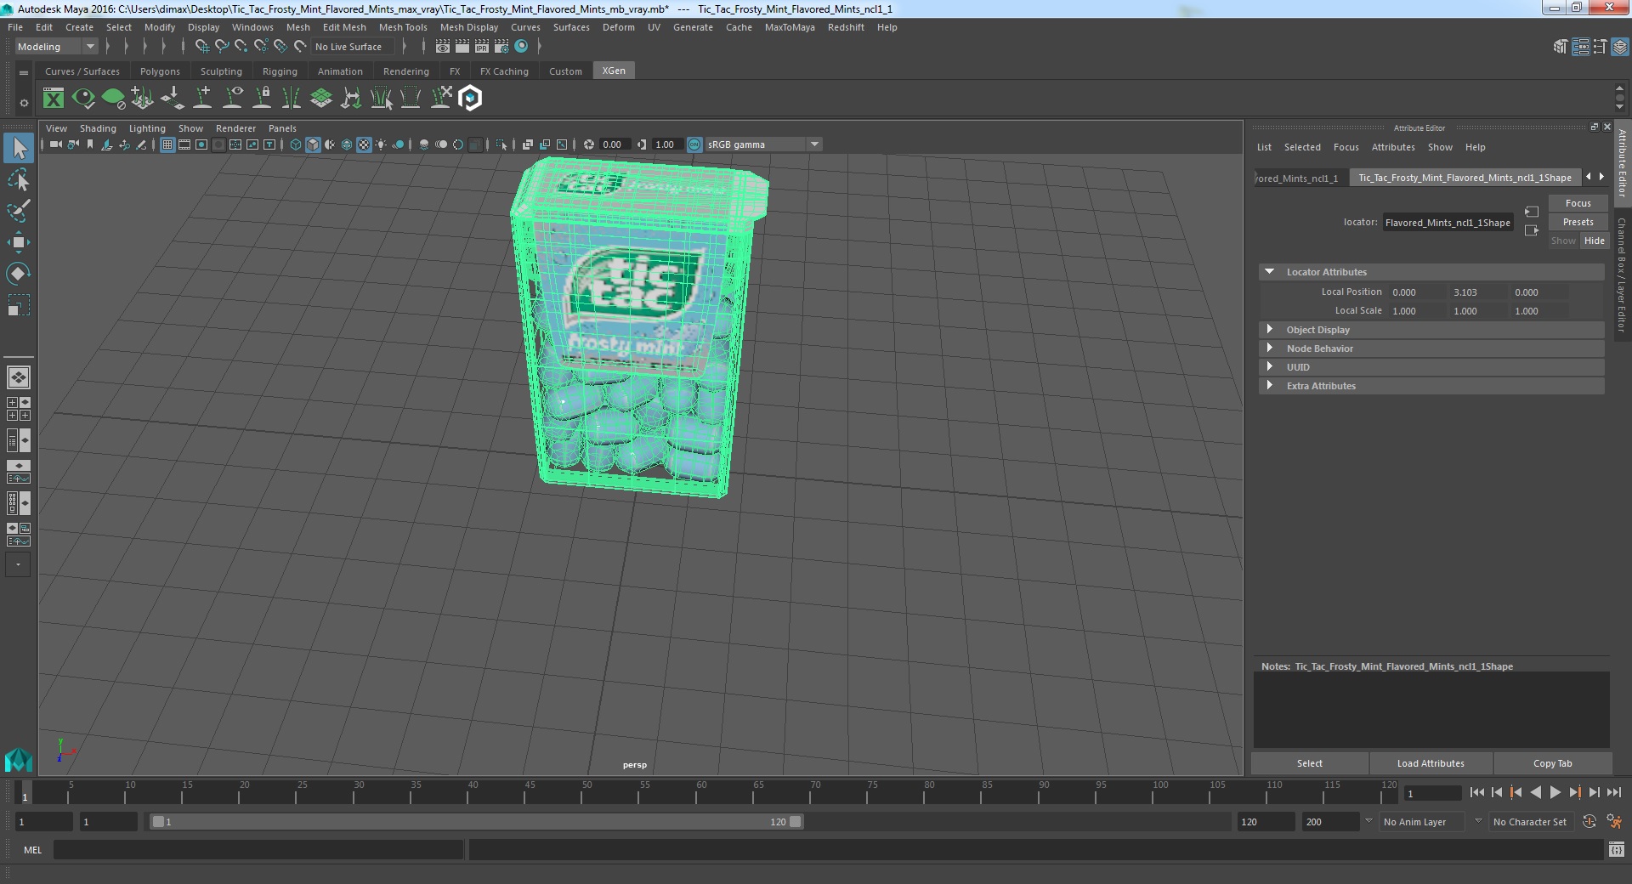Switch to single perspective layout
Image resolution: width=1632 pixels, height=884 pixels.
(19, 377)
